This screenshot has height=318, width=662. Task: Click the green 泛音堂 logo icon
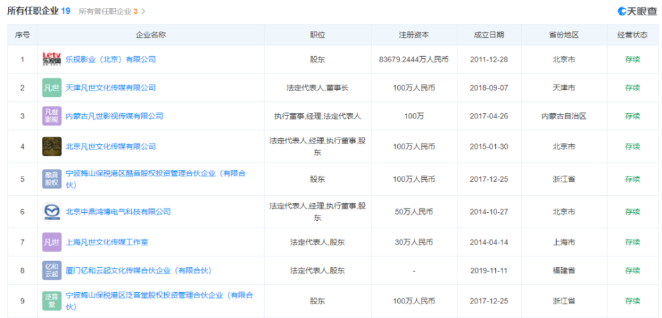52,301
